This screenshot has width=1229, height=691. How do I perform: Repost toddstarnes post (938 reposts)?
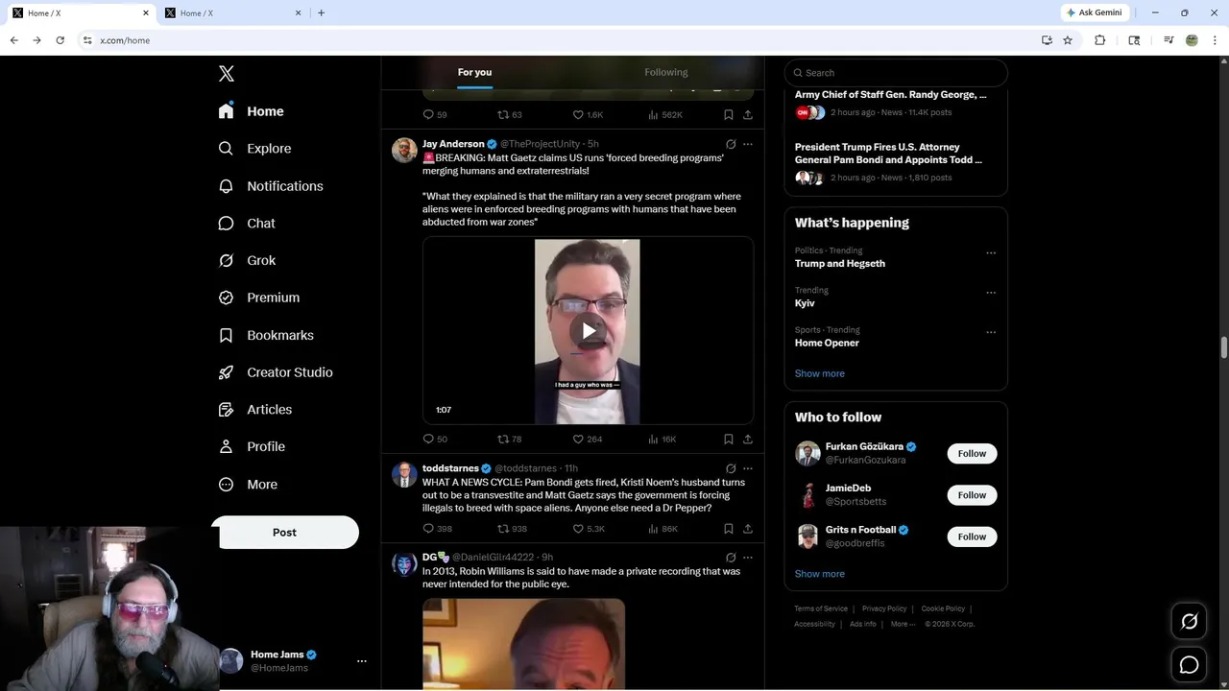pyautogui.click(x=512, y=529)
